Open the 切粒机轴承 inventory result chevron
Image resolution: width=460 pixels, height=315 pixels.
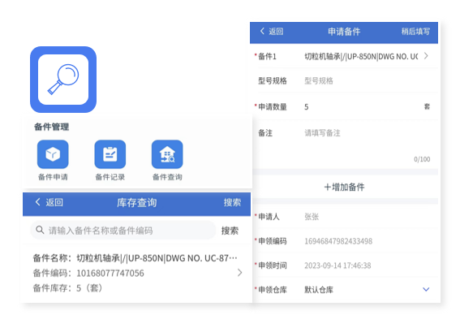tap(240, 273)
